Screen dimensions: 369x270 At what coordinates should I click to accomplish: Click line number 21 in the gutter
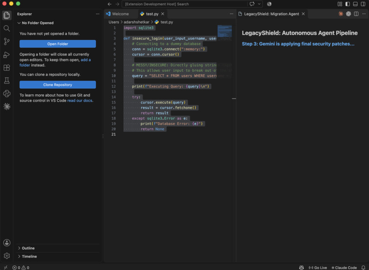coord(114,134)
